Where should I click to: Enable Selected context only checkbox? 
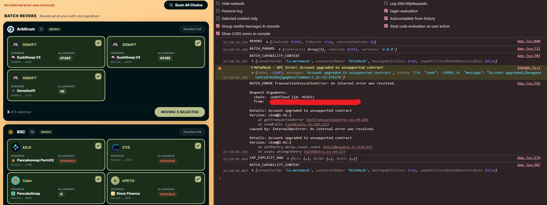pyautogui.click(x=218, y=18)
